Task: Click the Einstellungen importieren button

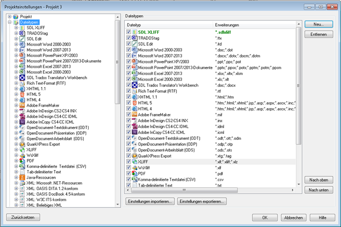Action: click(x=150, y=201)
